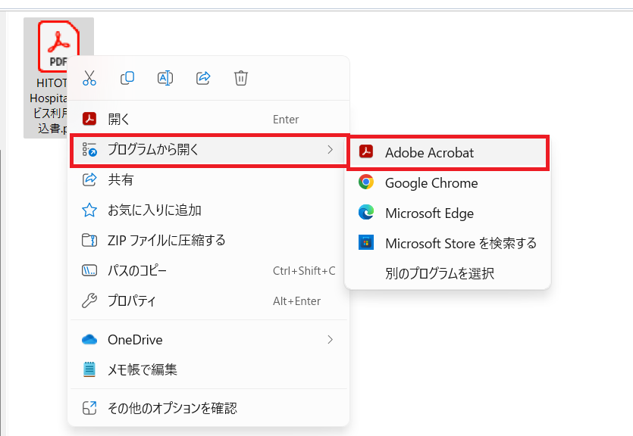
Task: Select the PDF file thumbnail
Action: [58, 45]
